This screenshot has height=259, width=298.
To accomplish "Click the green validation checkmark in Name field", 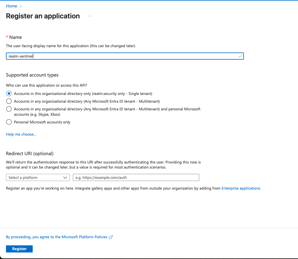I will coord(240,56).
